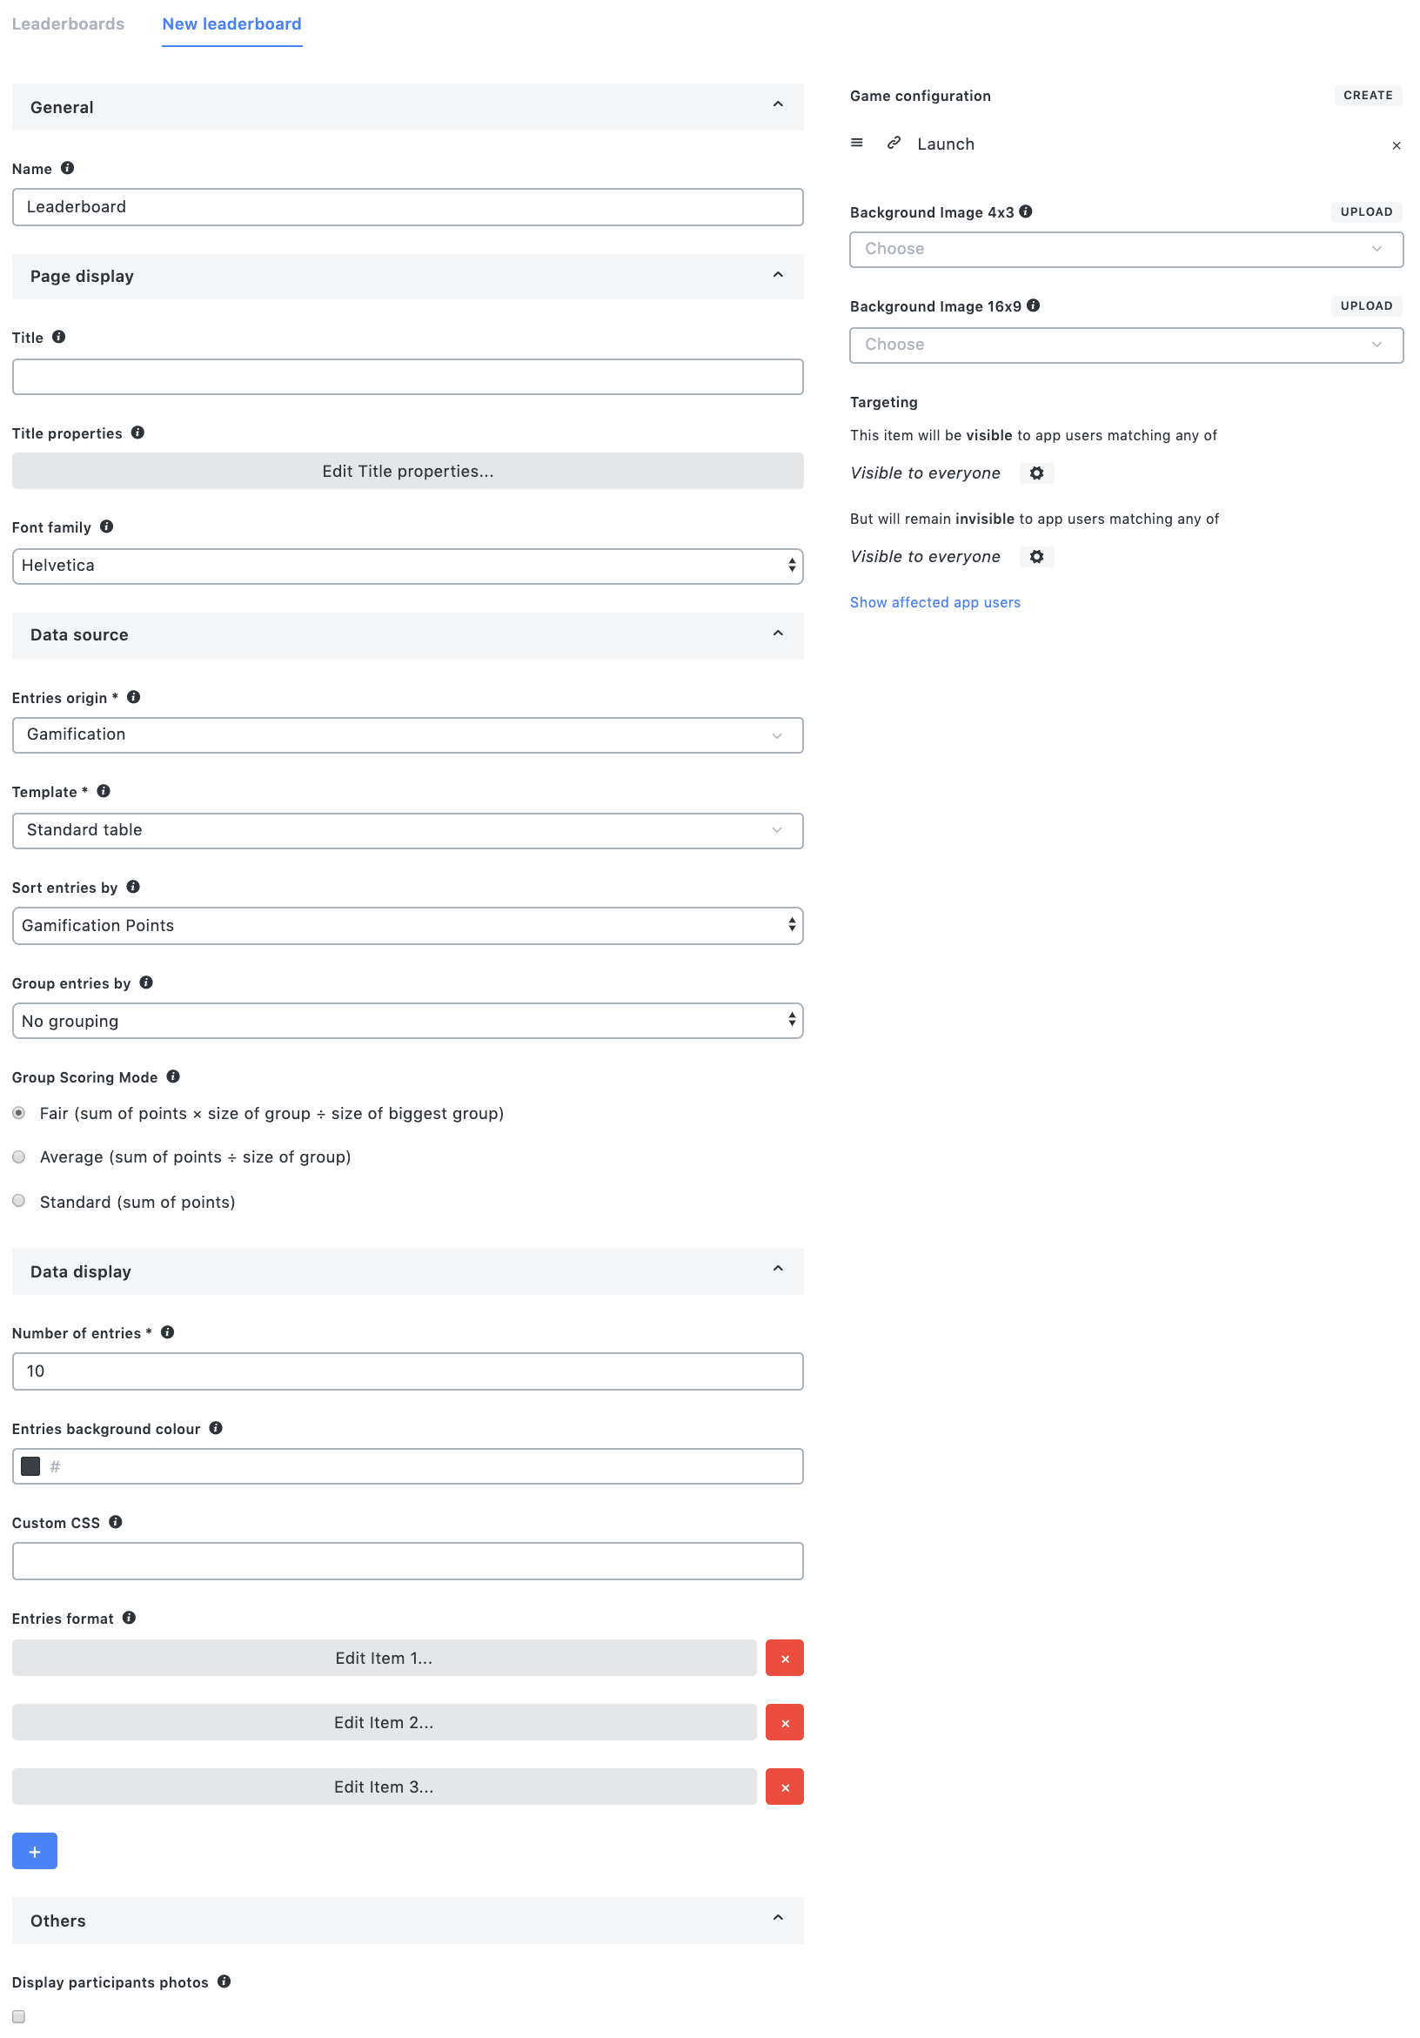
Task: Switch to the Leaderboards tab
Action: click(69, 24)
